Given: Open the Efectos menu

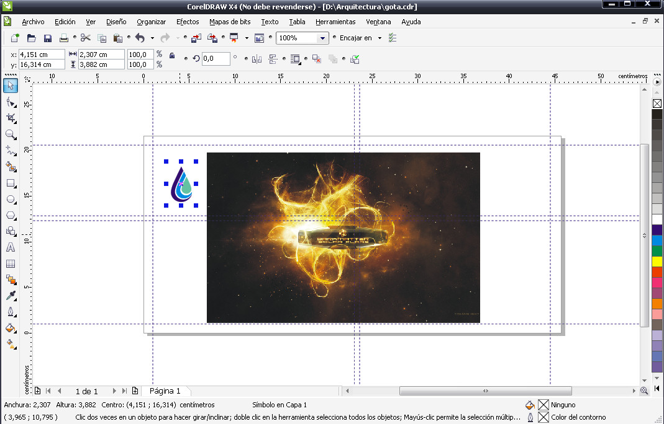Looking at the screenshot, I should pyautogui.click(x=188, y=22).
